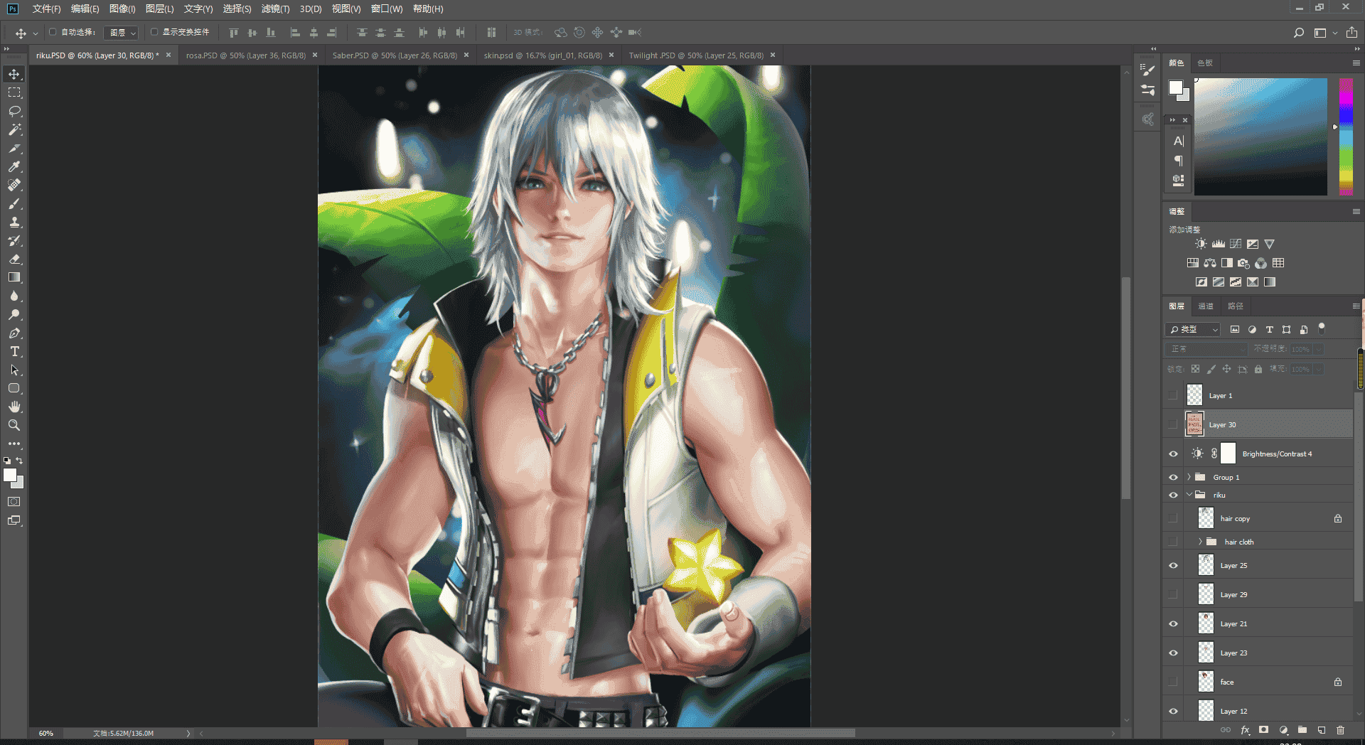This screenshot has width=1365, height=745.
Task: Click the delete layer trash icon
Action: coord(1340,730)
